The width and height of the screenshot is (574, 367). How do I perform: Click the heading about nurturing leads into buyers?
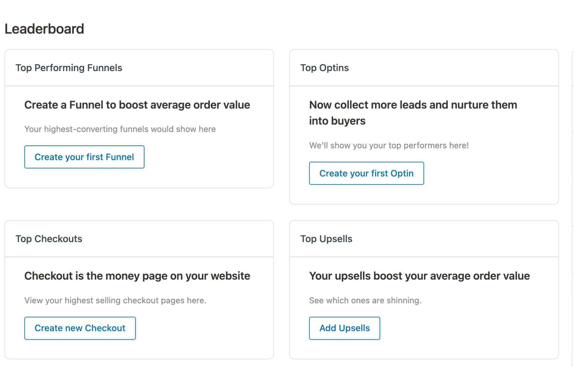(x=413, y=112)
